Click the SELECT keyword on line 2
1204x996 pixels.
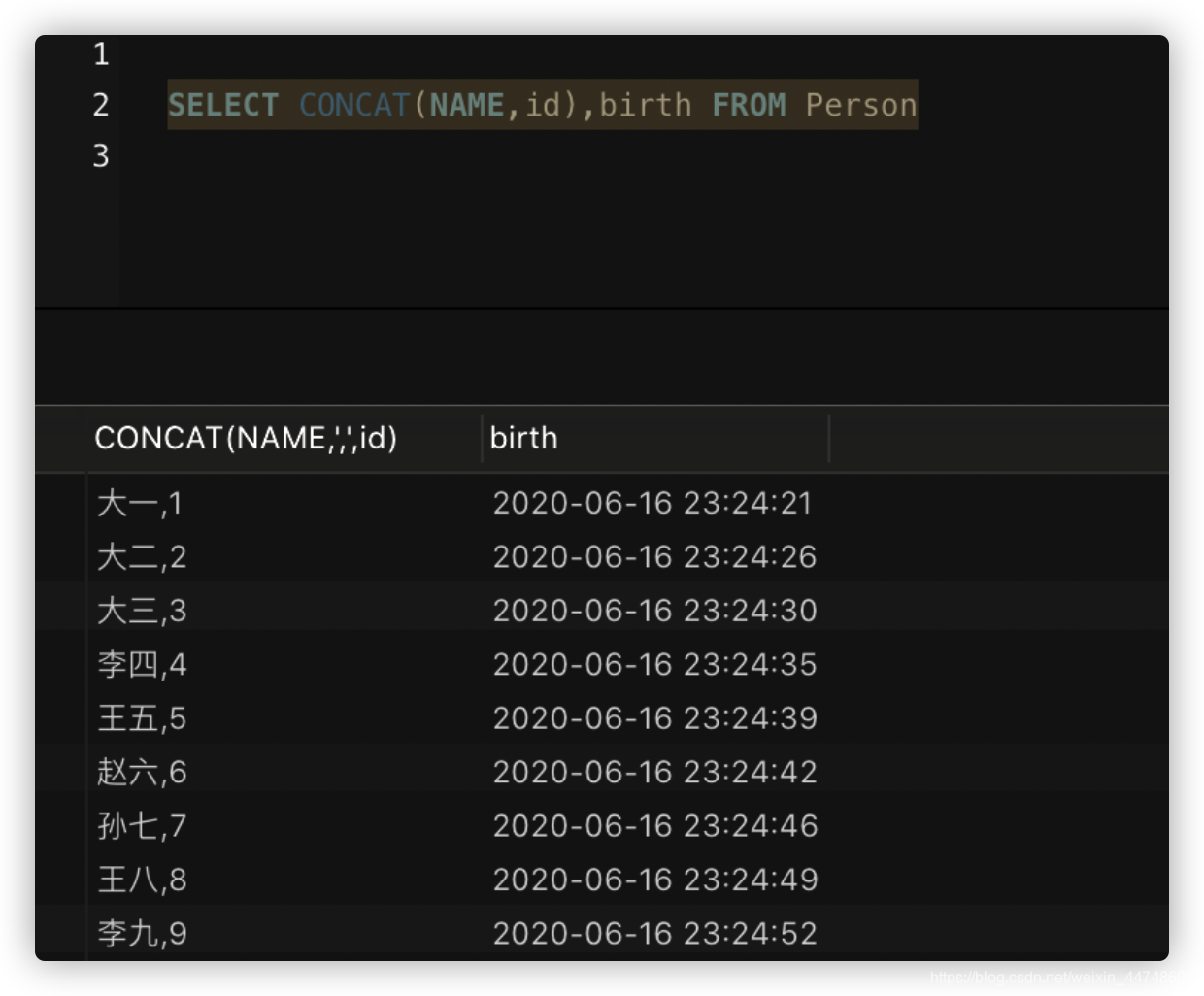[223, 105]
